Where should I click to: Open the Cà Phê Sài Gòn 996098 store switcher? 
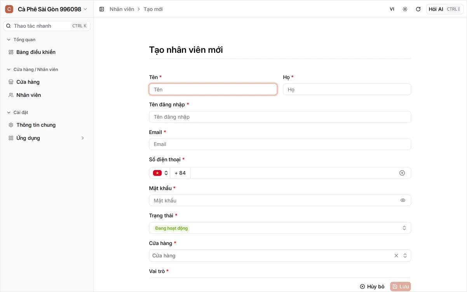(x=47, y=9)
